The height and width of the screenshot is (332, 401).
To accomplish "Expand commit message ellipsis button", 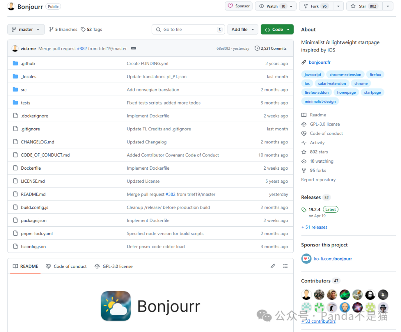I will click(134, 48).
